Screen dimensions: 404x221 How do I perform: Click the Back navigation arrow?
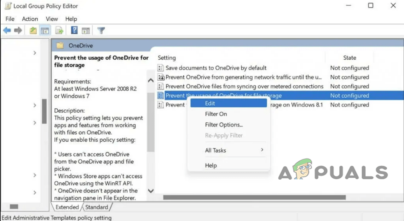tap(7, 30)
